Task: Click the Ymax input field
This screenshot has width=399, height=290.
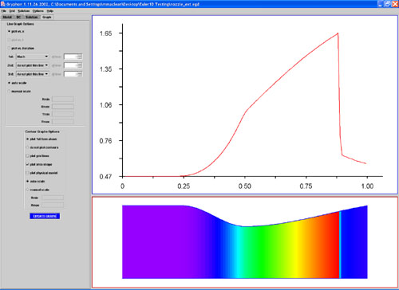Action: coord(63,122)
